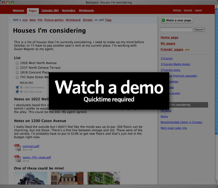Screen dimensions: 218x188
Task: Click the Watch a demo overlay
Action: click(109, 91)
